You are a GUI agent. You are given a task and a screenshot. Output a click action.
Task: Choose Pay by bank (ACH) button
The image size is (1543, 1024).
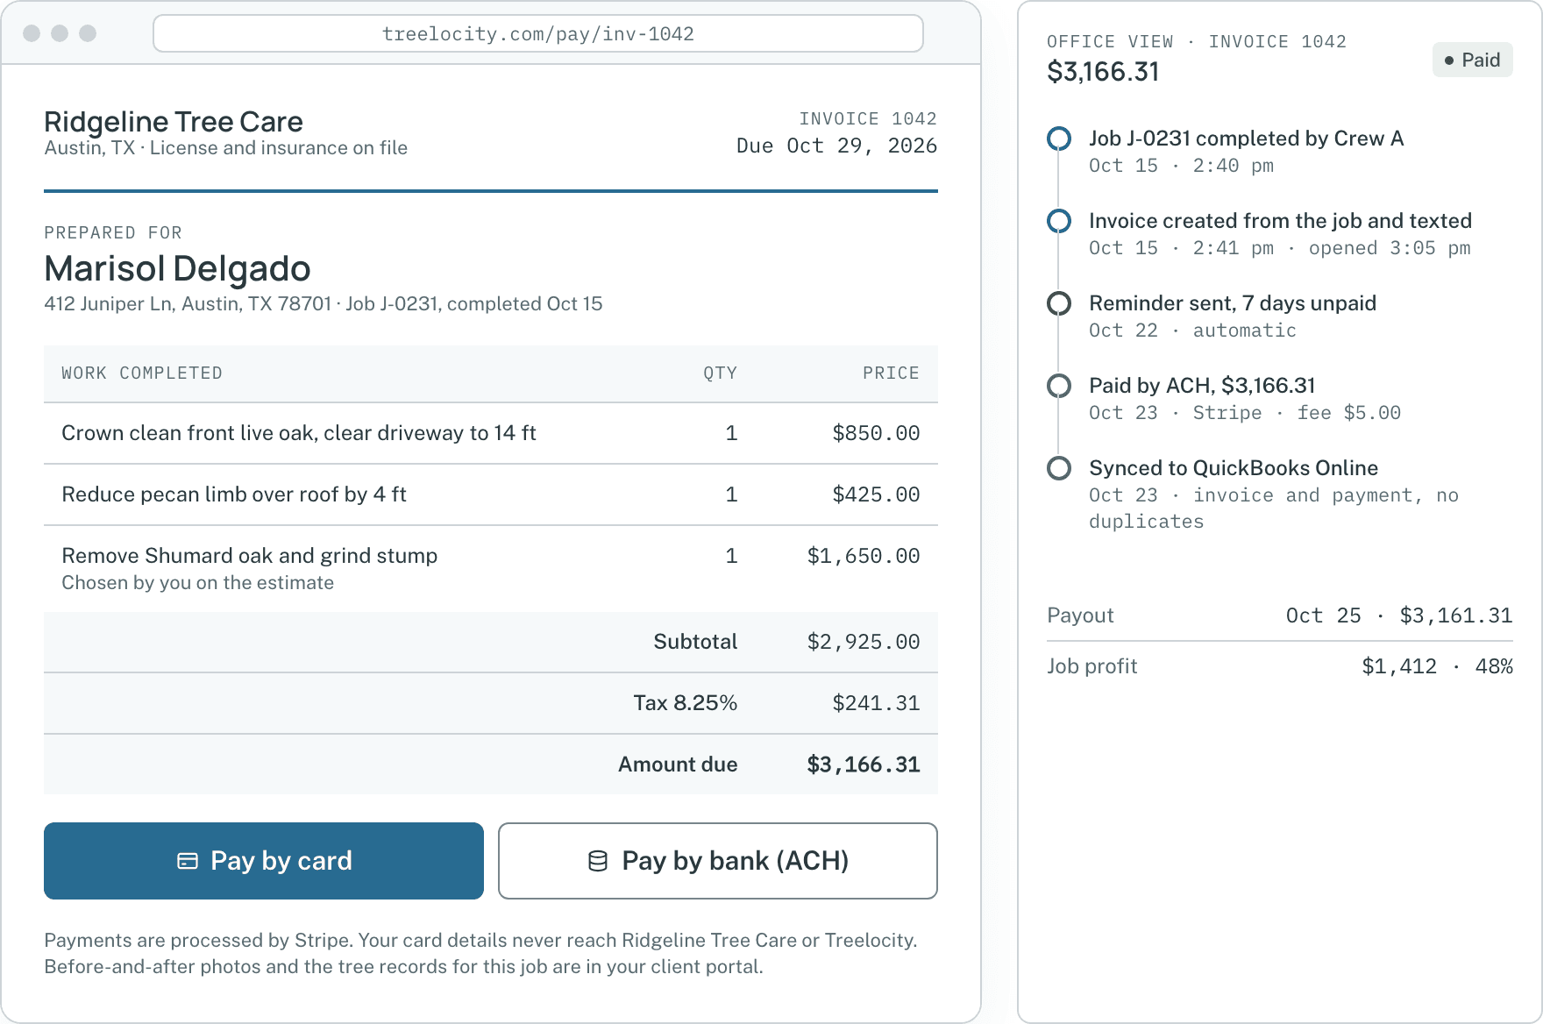tap(718, 861)
